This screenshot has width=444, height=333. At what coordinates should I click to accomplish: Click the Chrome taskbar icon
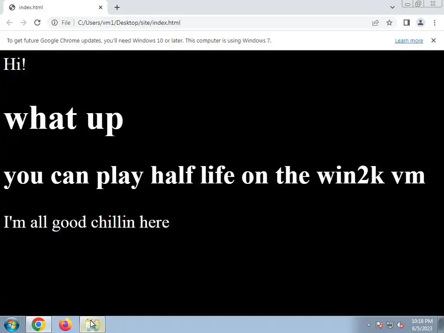[x=39, y=324]
